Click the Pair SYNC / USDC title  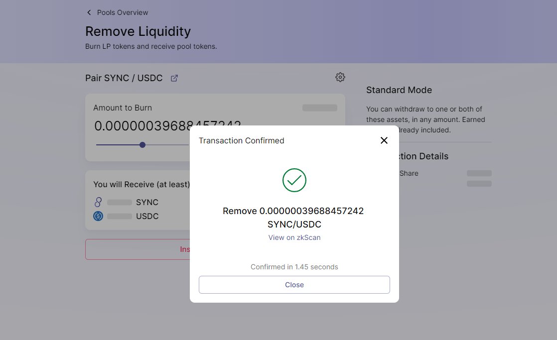click(x=124, y=78)
